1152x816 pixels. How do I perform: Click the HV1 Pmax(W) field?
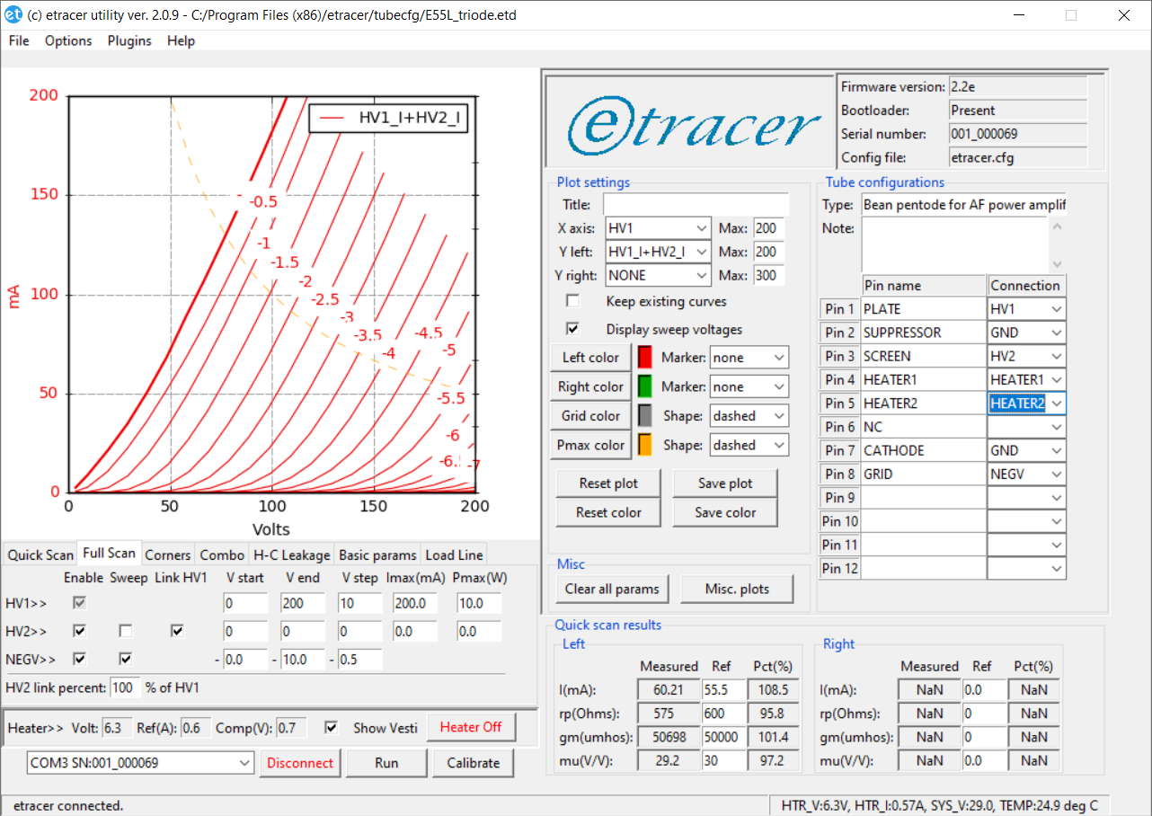click(479, 603)
